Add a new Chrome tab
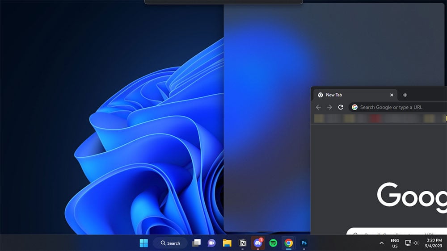Image resolution: width=447 pixels, height=251 pixels. click(405, 95)
